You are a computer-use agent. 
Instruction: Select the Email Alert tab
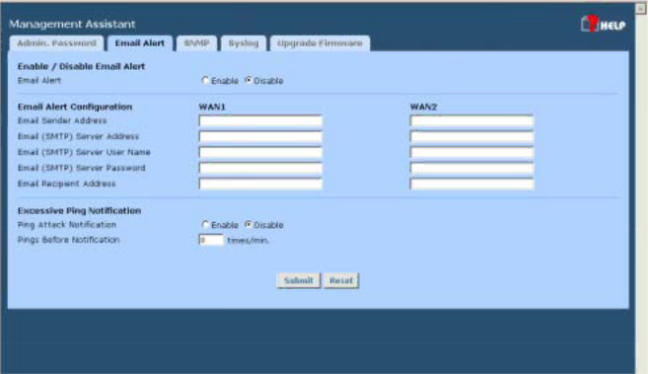coord(140,43)
